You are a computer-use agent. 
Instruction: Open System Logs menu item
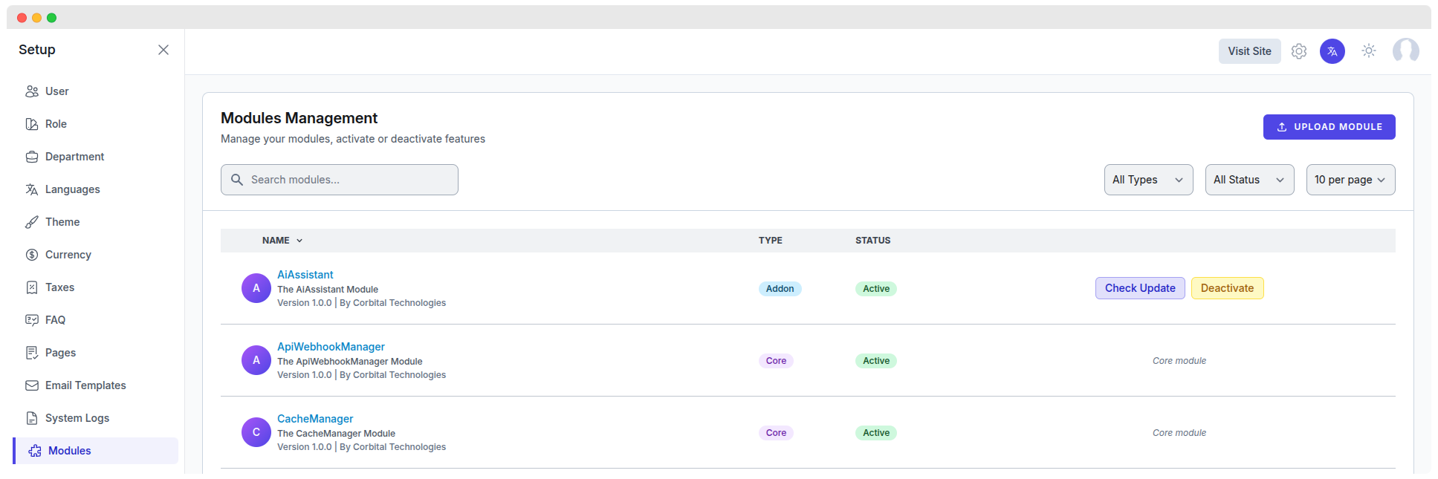click(x=77, y=418)
